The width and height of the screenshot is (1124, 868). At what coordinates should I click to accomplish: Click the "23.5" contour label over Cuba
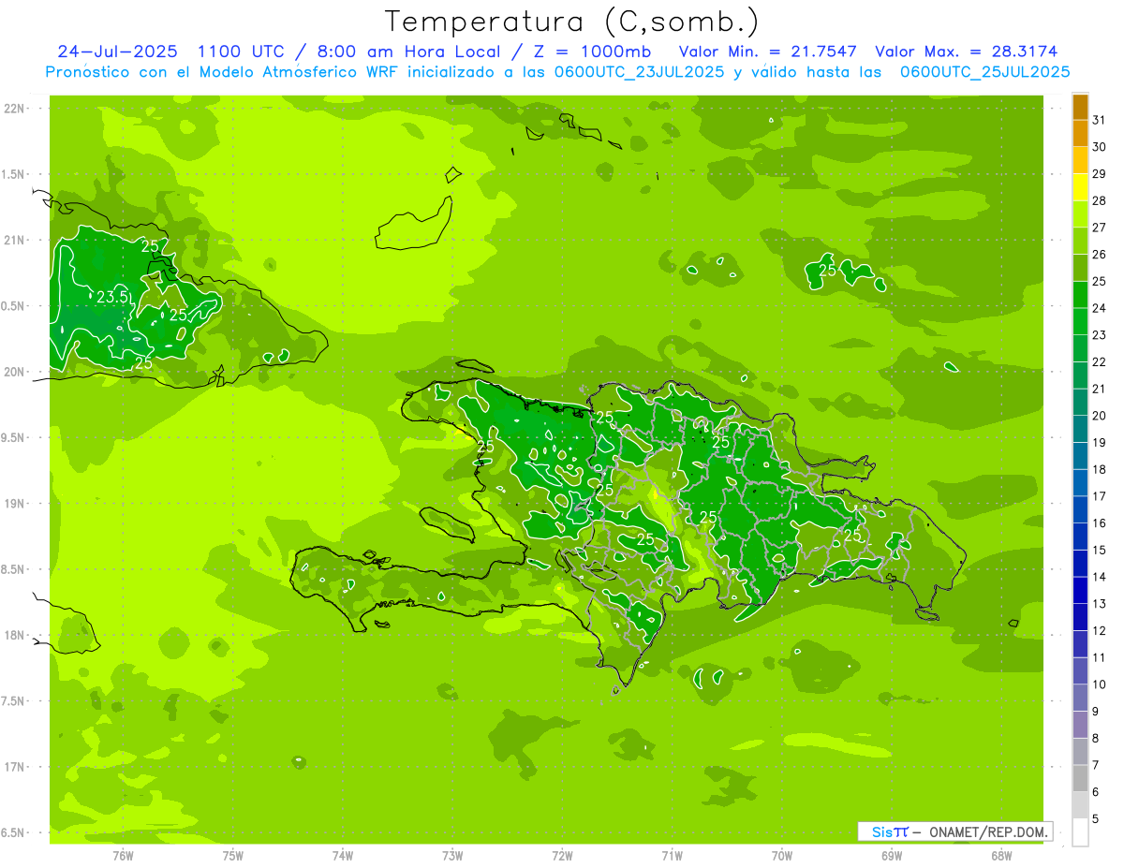[111, 297]
